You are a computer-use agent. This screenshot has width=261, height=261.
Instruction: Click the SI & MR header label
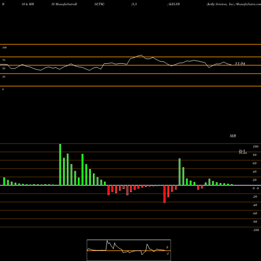(x=28, y=4)
